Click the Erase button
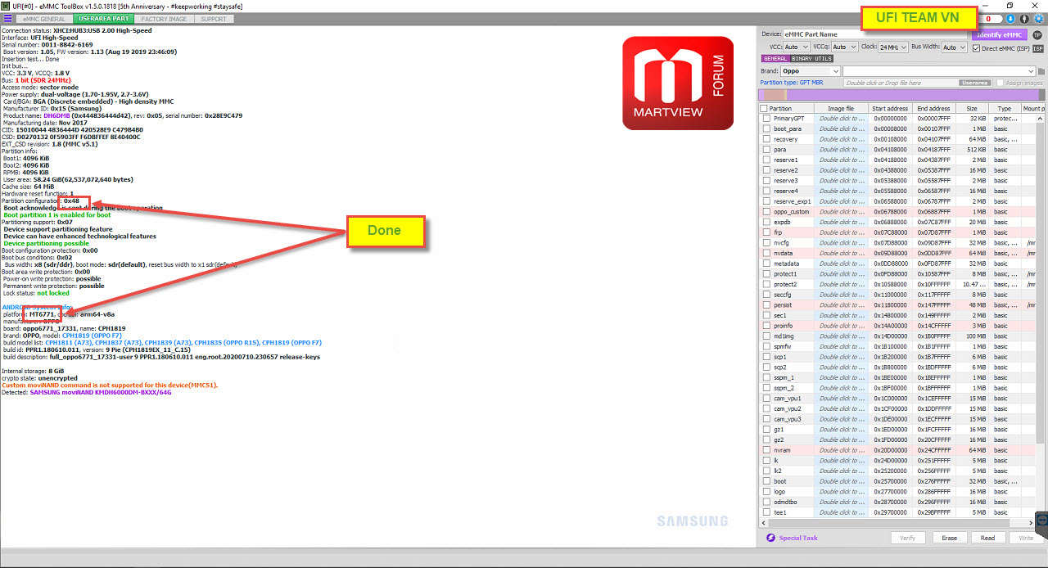 click(x=949, y=538)
